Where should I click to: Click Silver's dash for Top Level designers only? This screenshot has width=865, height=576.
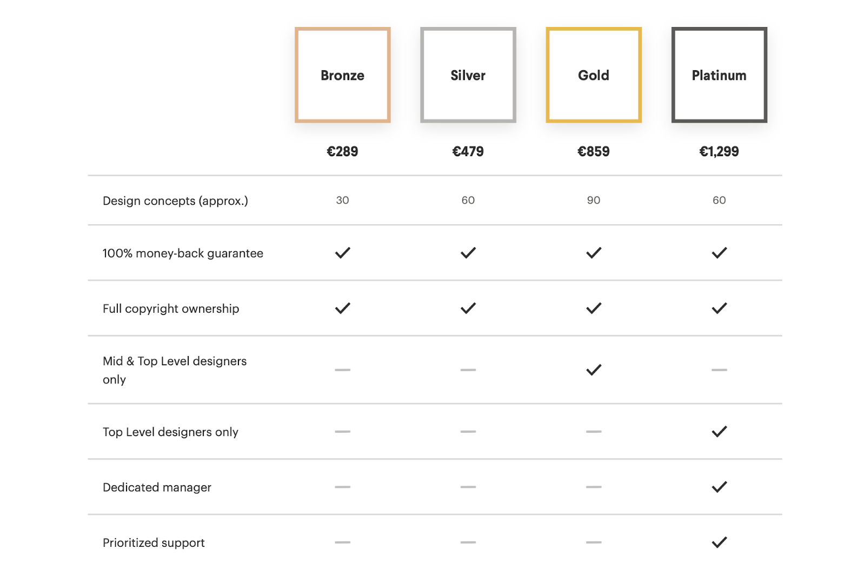point(468,432)
